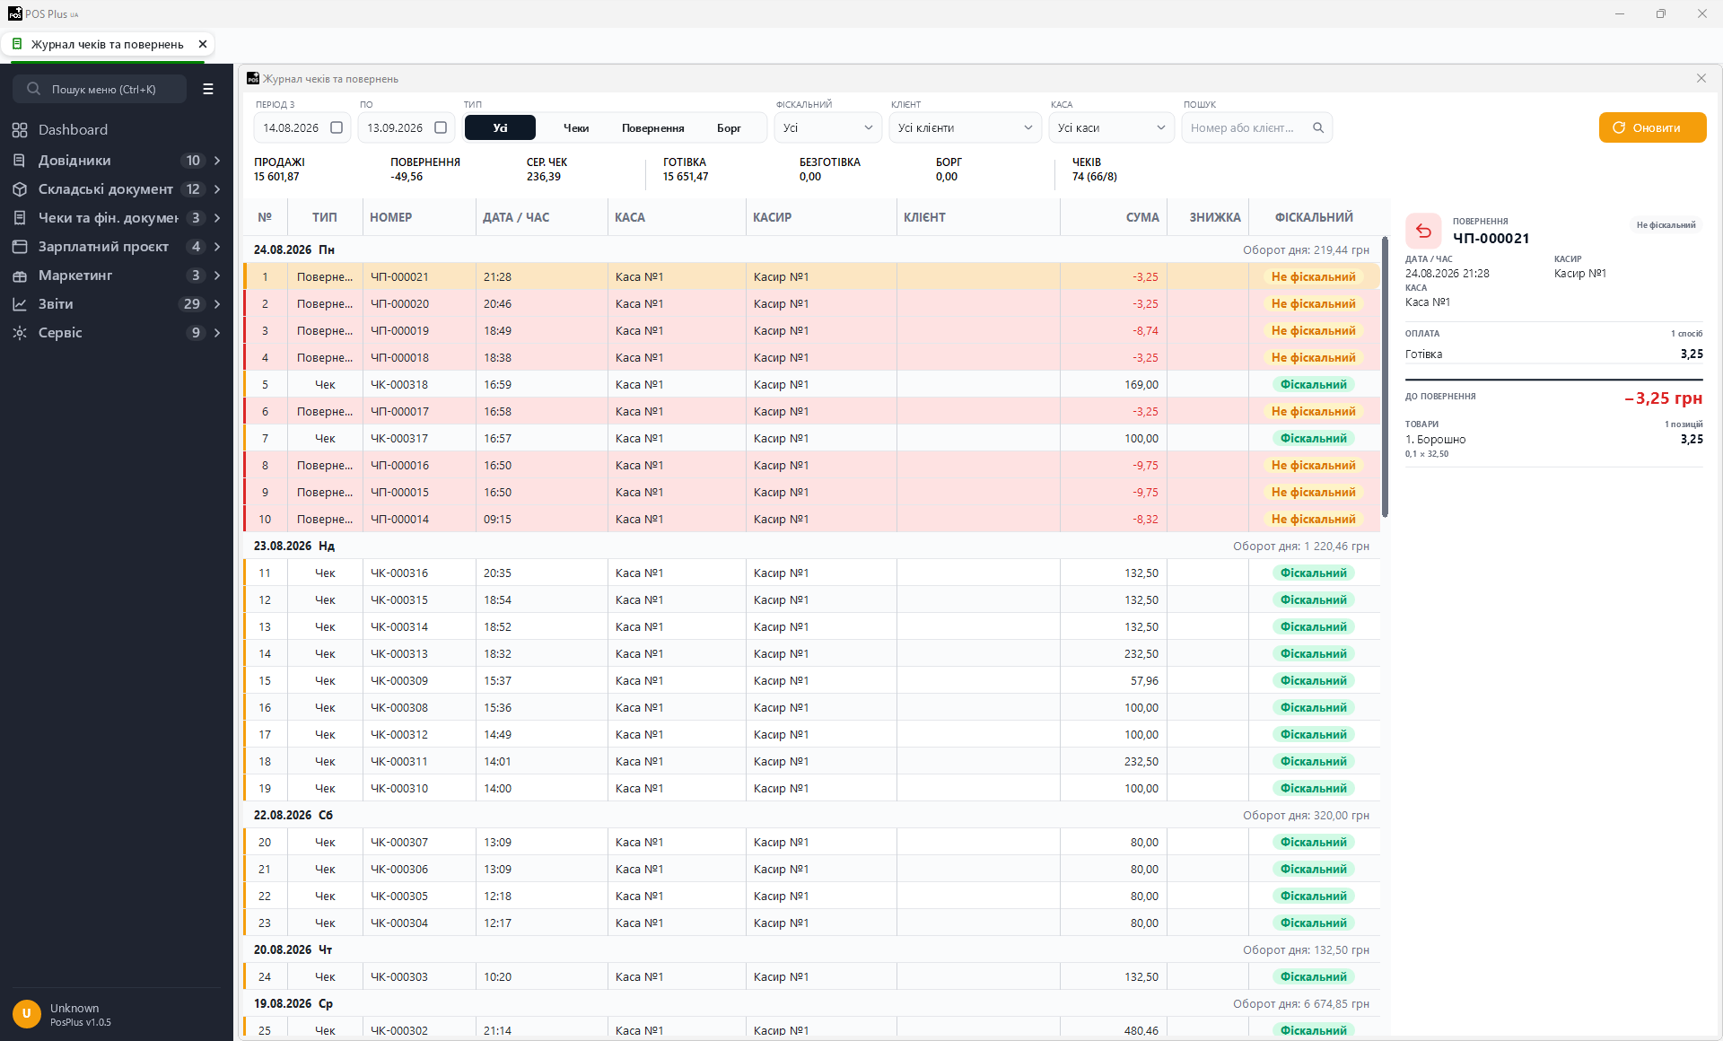Click the Dashboard grid icon

coord(20,130)
